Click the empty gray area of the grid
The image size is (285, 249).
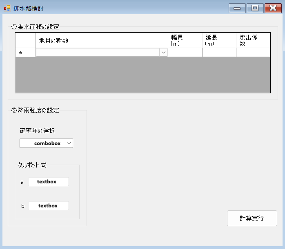(143, 75)
